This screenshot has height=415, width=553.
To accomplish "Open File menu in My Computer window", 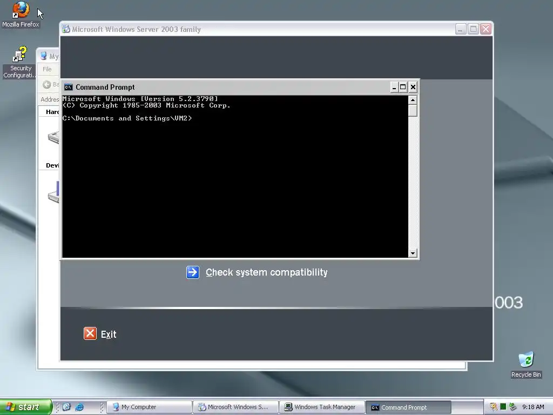I will click(47, 69).
